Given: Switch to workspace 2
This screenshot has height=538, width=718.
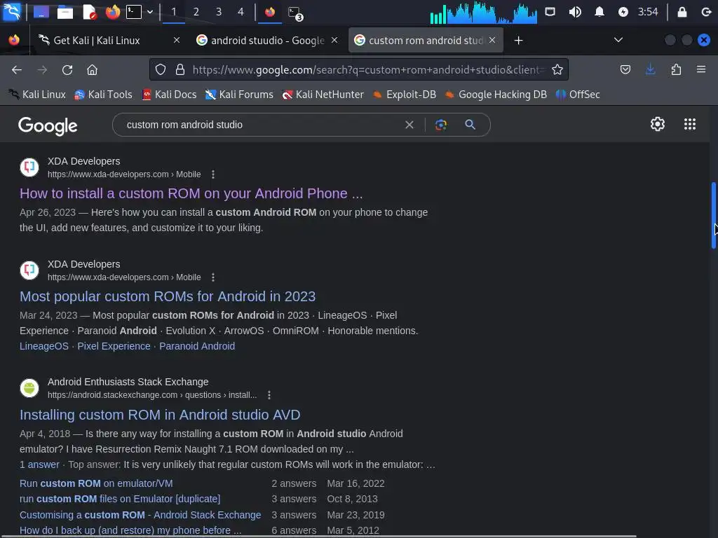Looking at the screenshot, I should [196, 12].
